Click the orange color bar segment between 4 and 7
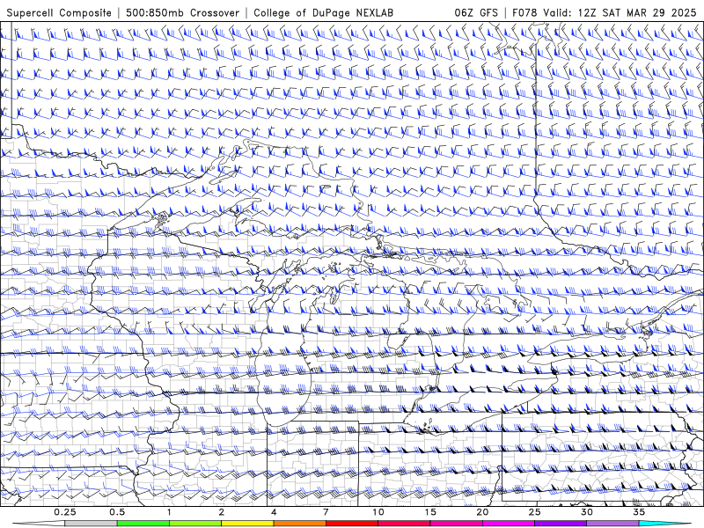The image size is (704, 528). pos(299,524)
